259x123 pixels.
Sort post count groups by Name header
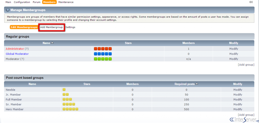click(32, 84)
